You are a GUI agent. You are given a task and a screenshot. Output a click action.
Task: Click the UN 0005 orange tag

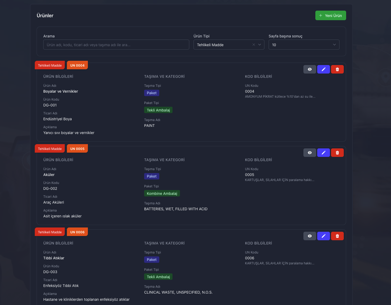pyautogui.click(x=77, y=149)
